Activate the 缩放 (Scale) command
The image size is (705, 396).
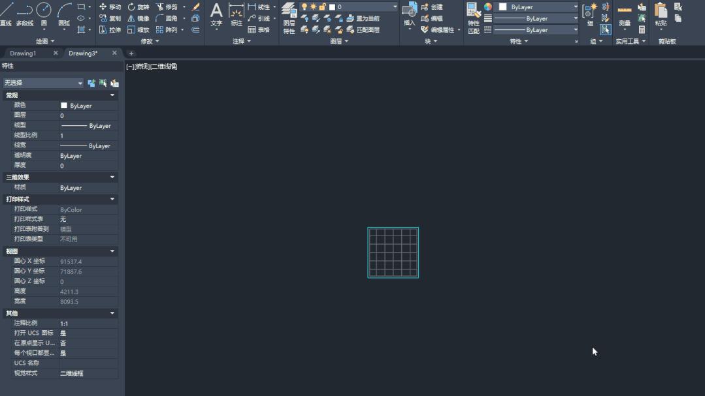coord(138,29)
